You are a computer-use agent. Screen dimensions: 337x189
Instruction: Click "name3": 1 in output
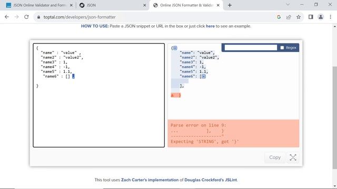pyautogui.click(x=192, y=62)
